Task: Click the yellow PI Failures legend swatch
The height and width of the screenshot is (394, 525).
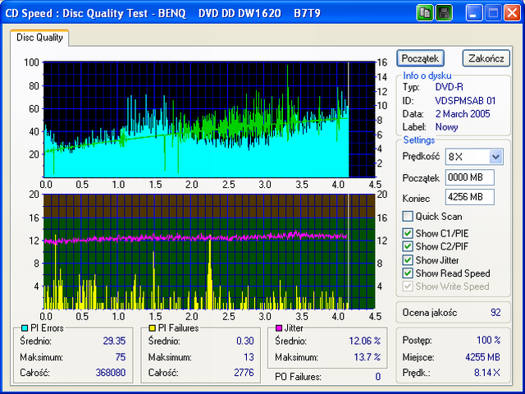Action: click(153, 328)
